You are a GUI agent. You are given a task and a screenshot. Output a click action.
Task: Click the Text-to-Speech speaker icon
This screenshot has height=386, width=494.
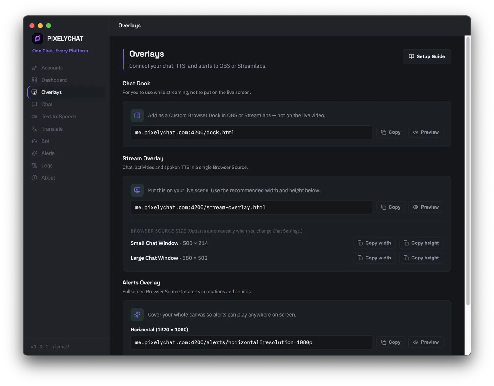[34, 117]
